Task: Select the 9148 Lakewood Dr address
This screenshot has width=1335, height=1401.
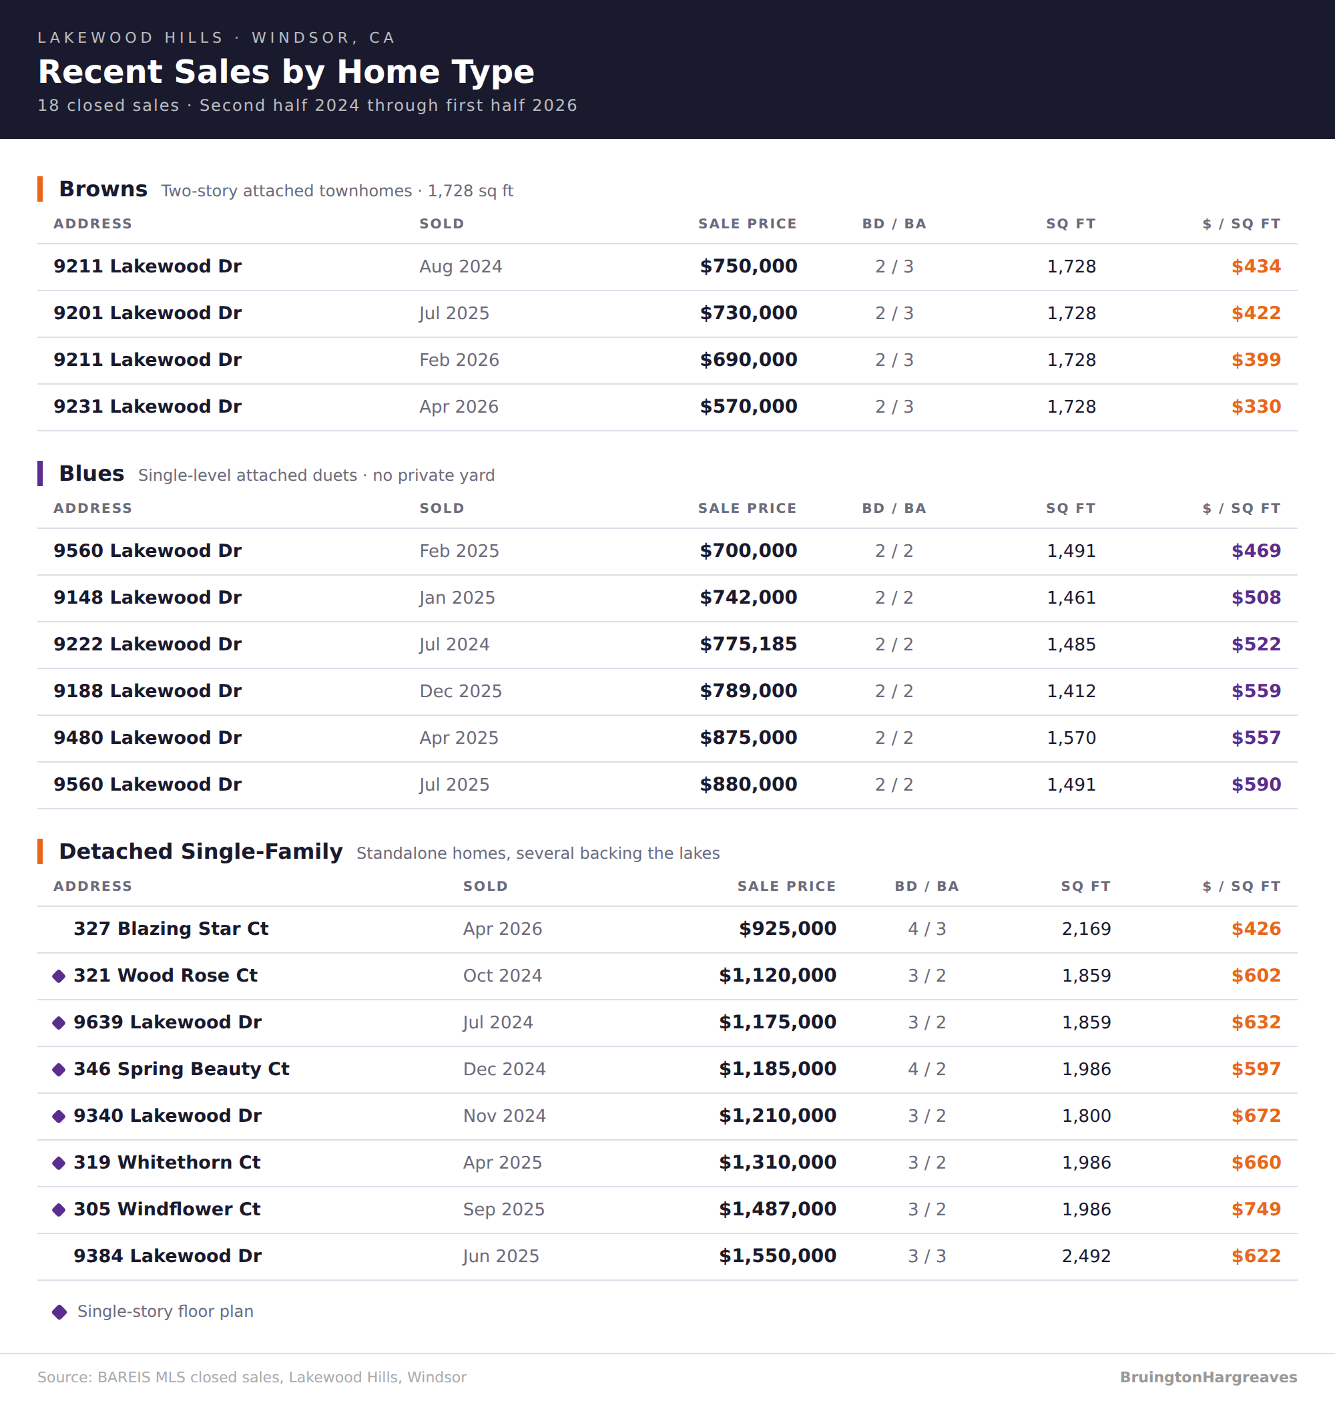Action: (x=148, y=598)
